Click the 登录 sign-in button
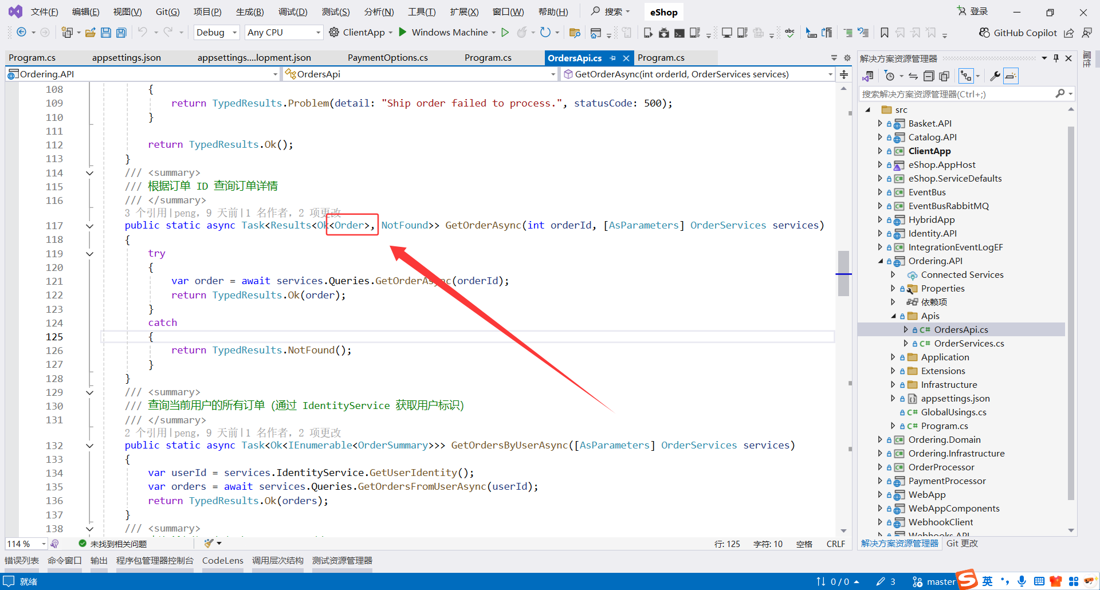1100x590 pixels. [973, 11]
